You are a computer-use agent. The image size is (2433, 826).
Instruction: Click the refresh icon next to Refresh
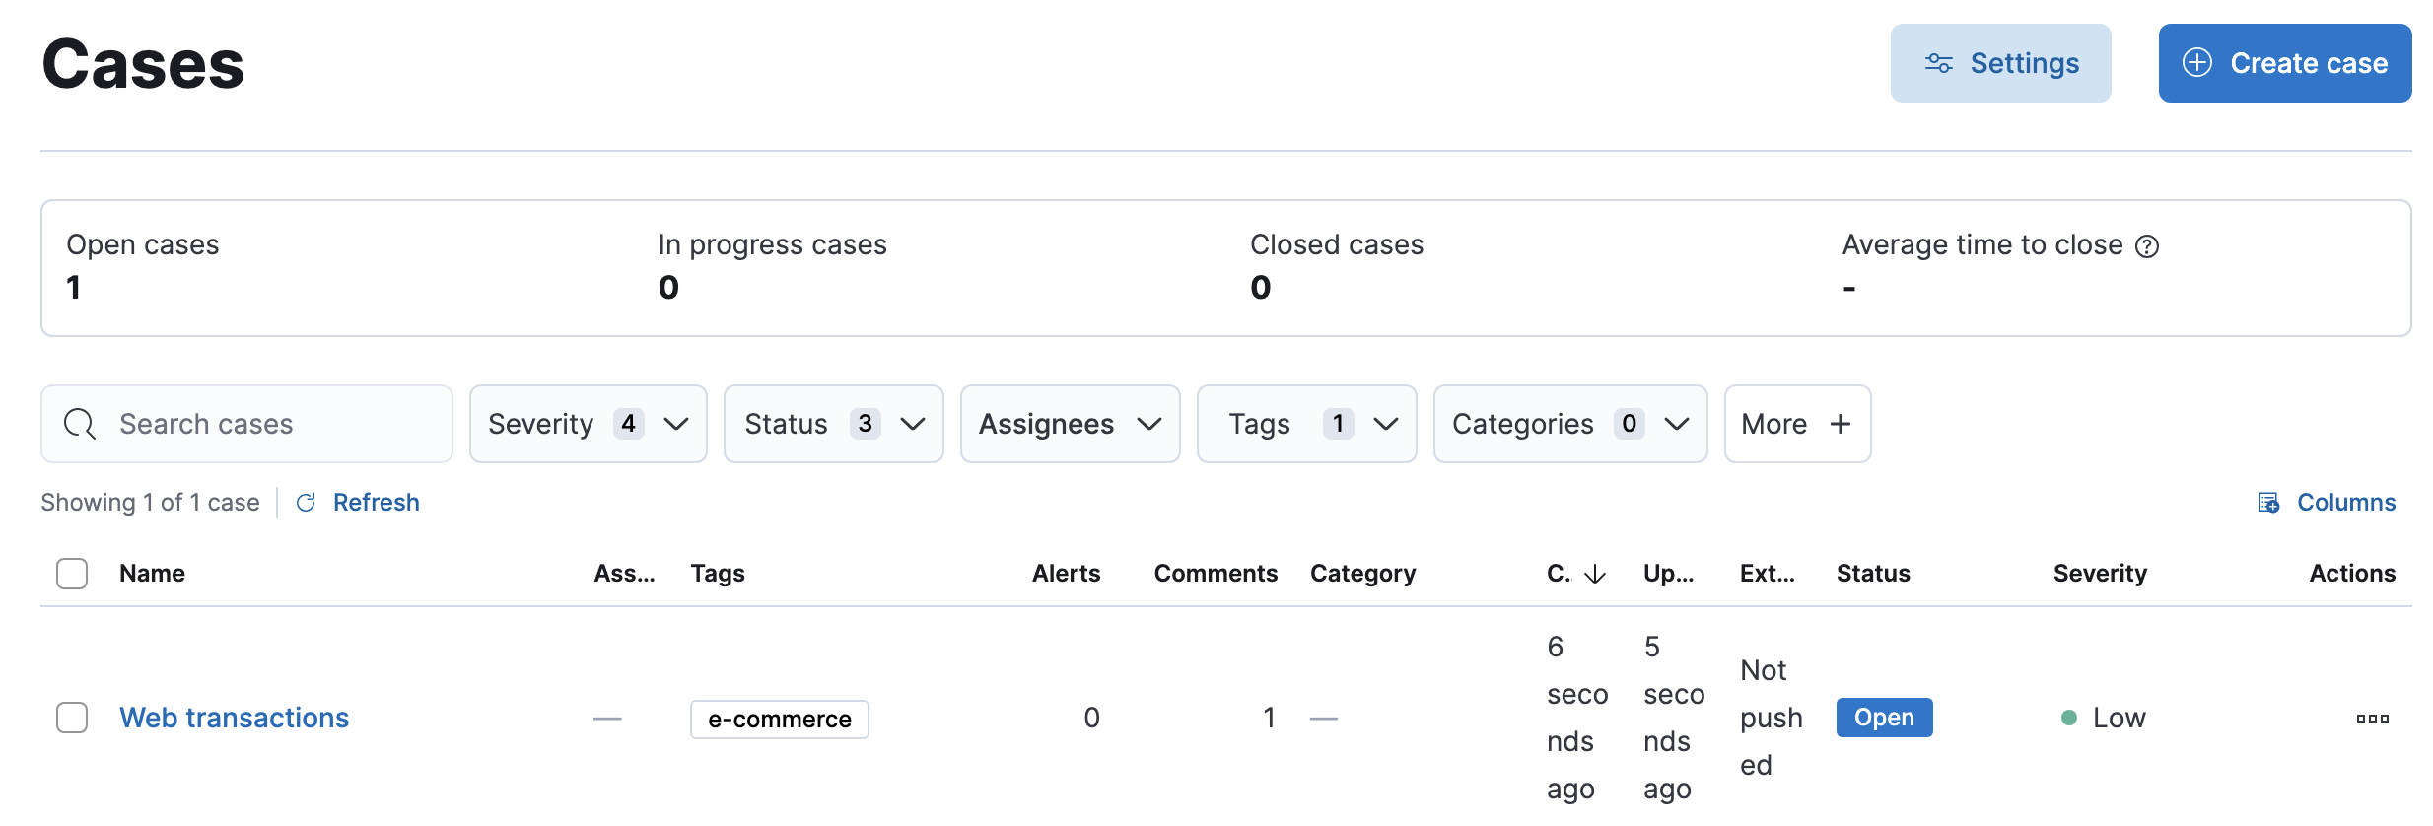point(306,503)
